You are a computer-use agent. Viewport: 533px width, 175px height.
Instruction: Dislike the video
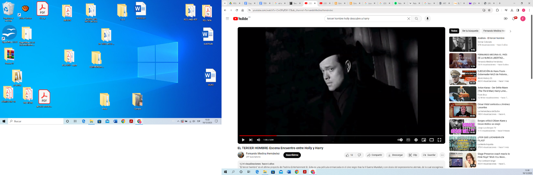[359, 155]
